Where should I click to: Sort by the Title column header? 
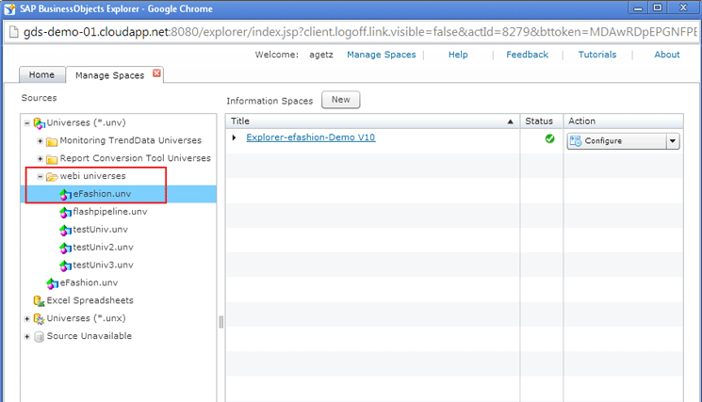click(x=372, y=121)
